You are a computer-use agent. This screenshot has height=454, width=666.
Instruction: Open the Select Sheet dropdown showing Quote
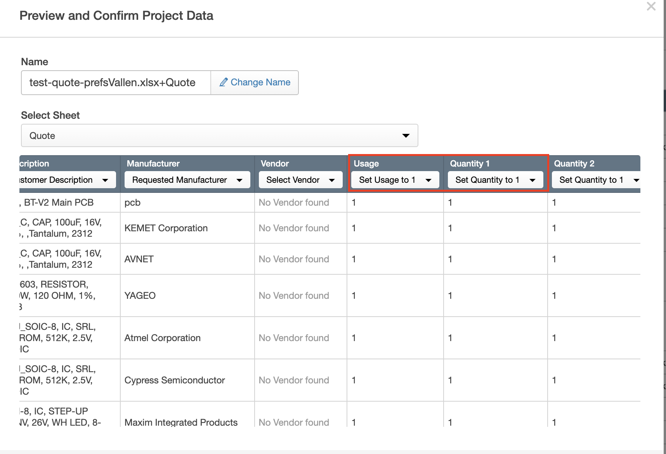(x=219, y=135)
